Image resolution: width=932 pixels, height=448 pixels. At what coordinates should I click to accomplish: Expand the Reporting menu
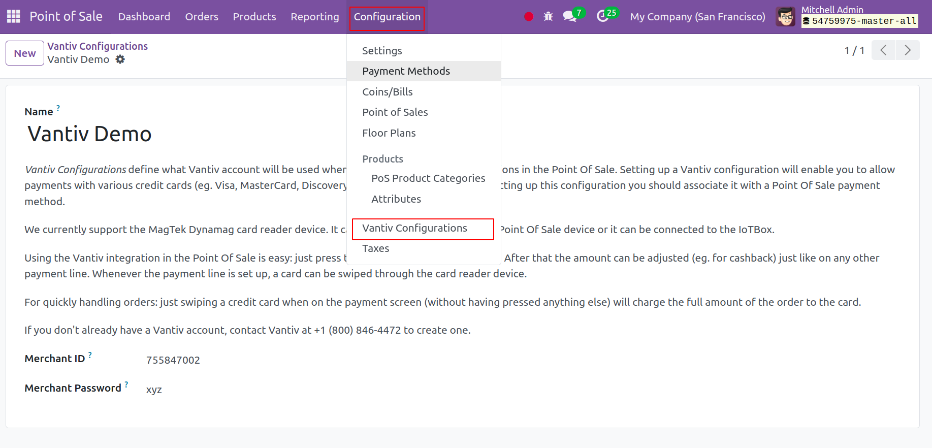coord(314,17)
